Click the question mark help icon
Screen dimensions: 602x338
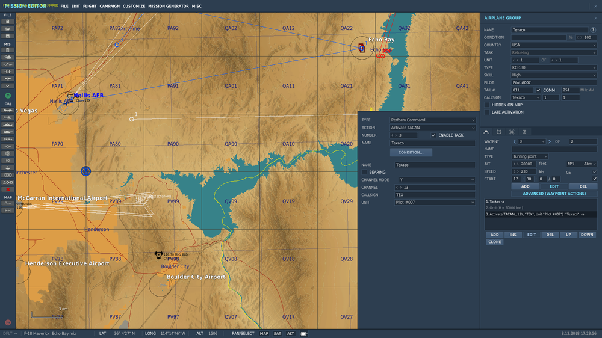coord(593,29)
